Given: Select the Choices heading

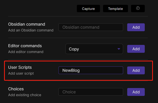Looking at the screenshot, I should [x=16, y=89].
